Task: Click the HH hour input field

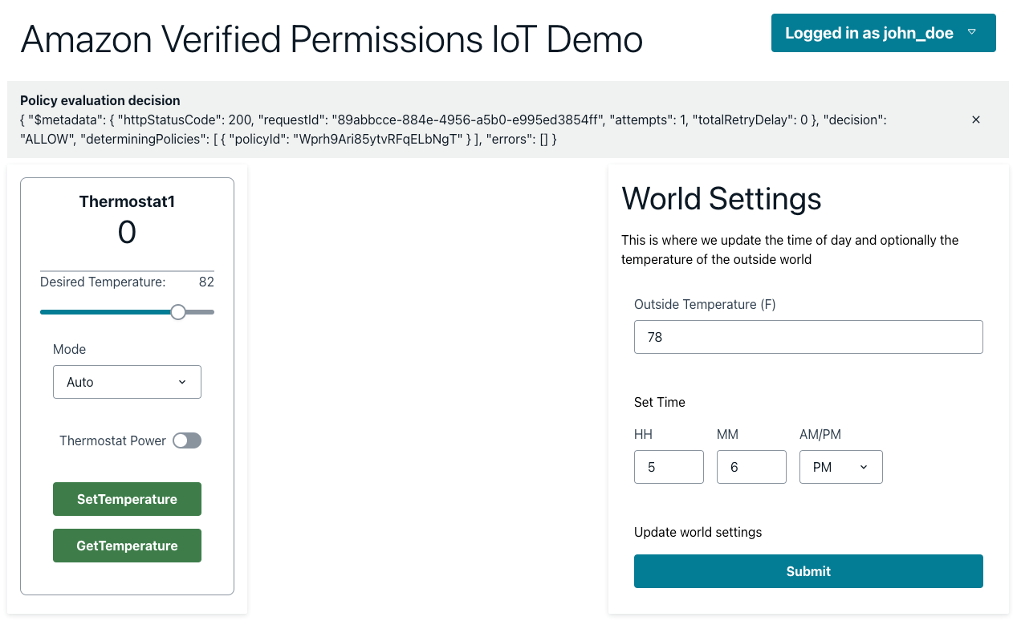Action: 669,467
